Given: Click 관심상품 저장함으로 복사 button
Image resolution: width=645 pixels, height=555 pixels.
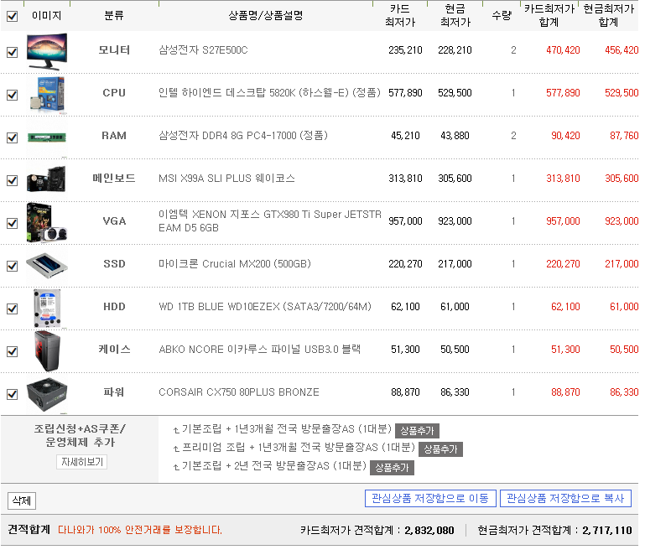Looking at the screenshot, I should coord(565,499).
